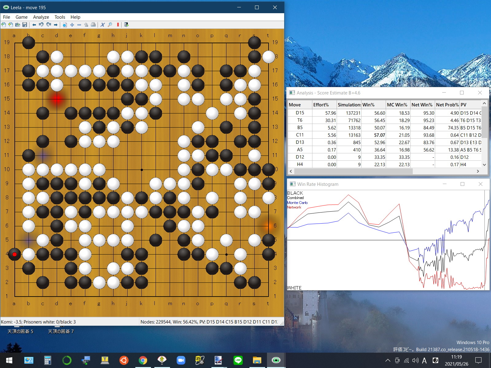Select the D15 row in analysis table
491x368 pixels.
pyautogui.click(x=338, y=113)
